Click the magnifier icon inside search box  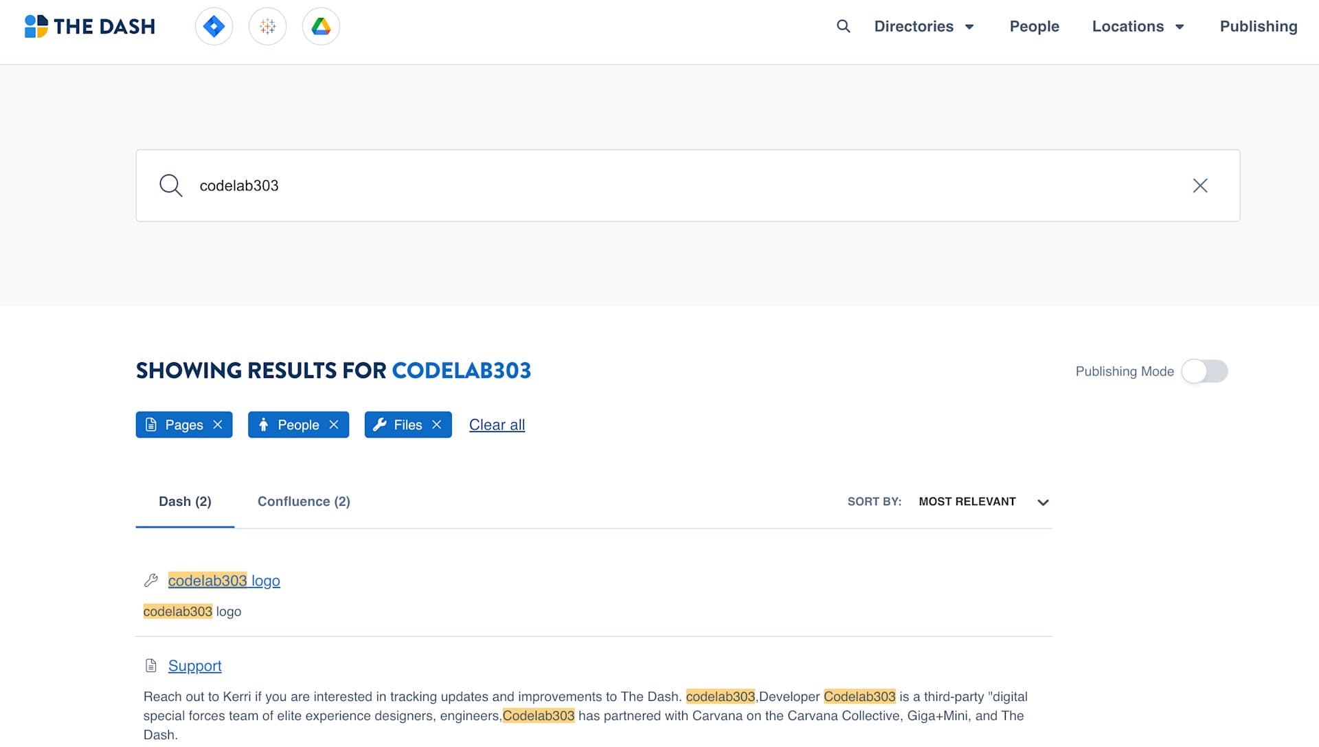(x=170, y=186)
